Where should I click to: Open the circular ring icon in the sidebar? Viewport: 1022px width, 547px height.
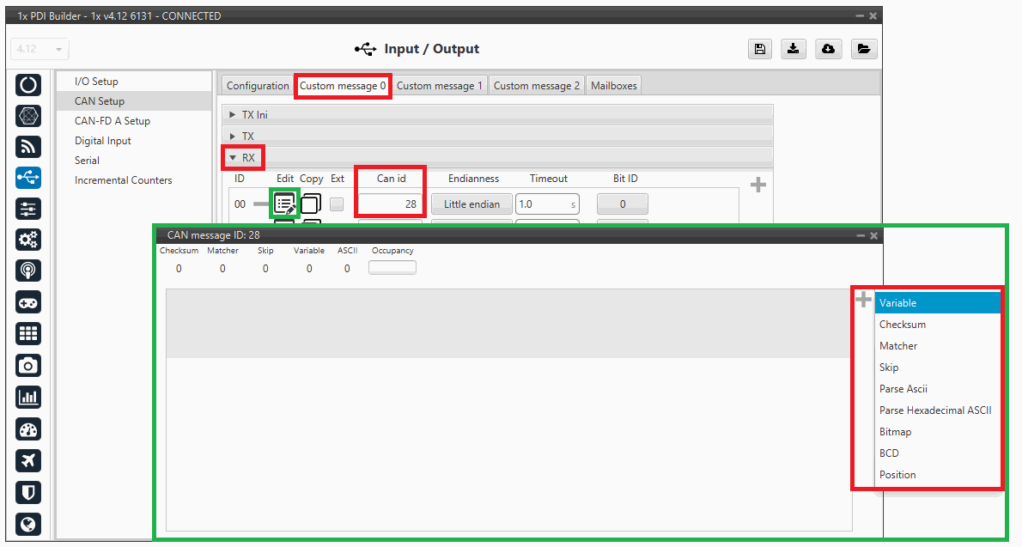[x=28, y=85]
